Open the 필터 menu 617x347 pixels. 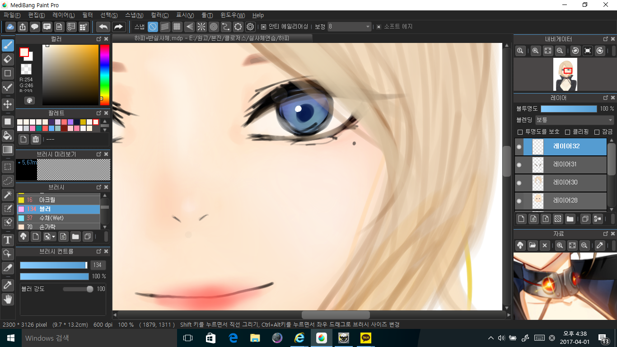87,15
